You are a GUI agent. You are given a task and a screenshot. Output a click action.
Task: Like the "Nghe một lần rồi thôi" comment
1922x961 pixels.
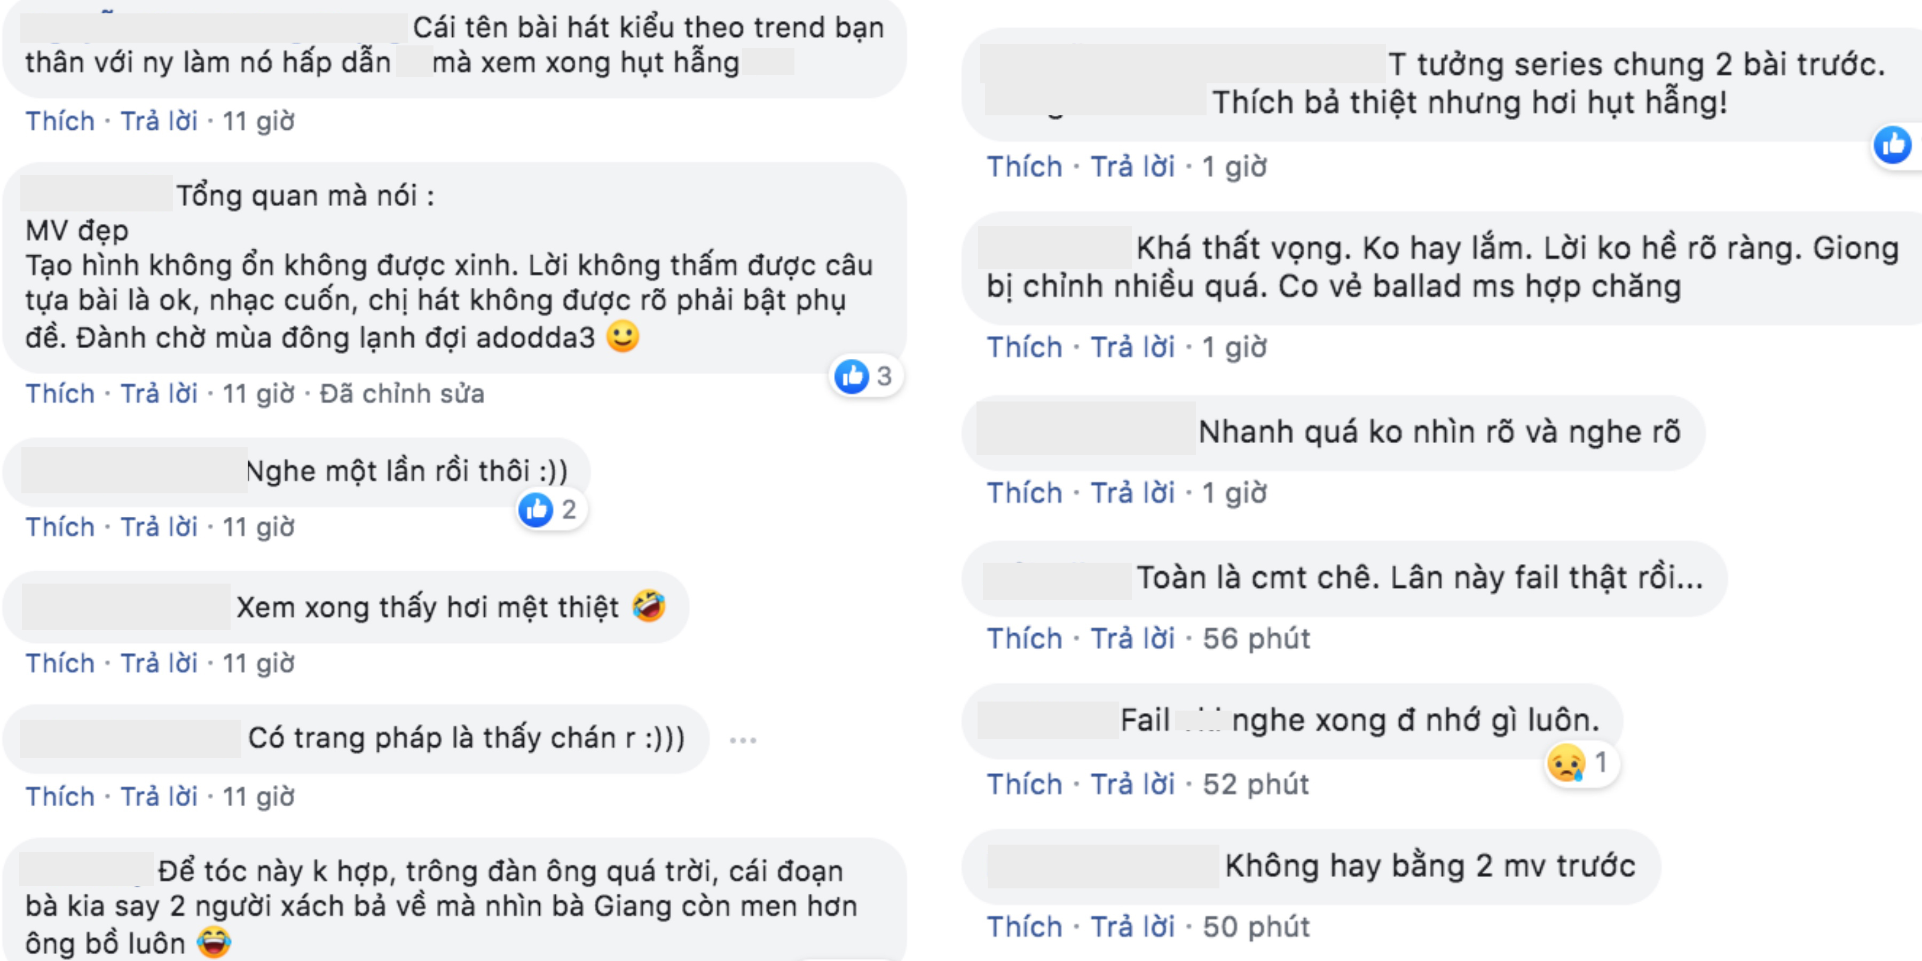click(x=60, y=527)
